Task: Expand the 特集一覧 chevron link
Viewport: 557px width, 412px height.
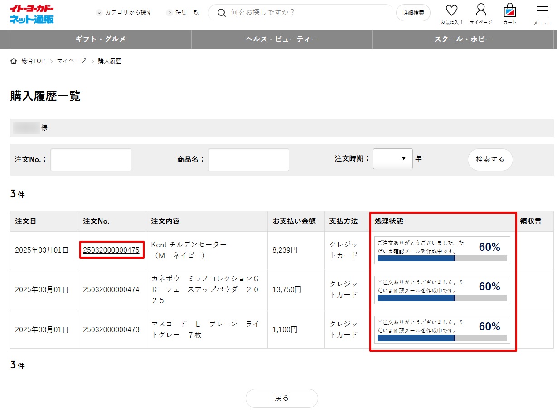Action: (x=183, y=13)
